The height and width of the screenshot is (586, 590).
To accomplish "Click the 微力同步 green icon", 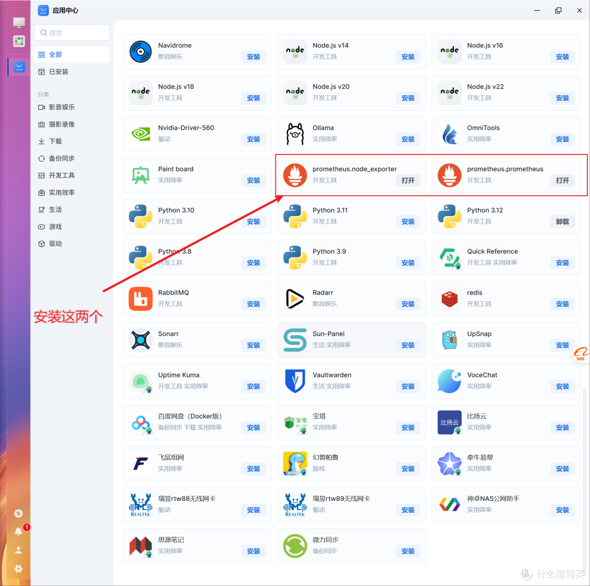I will coord(295,546).
